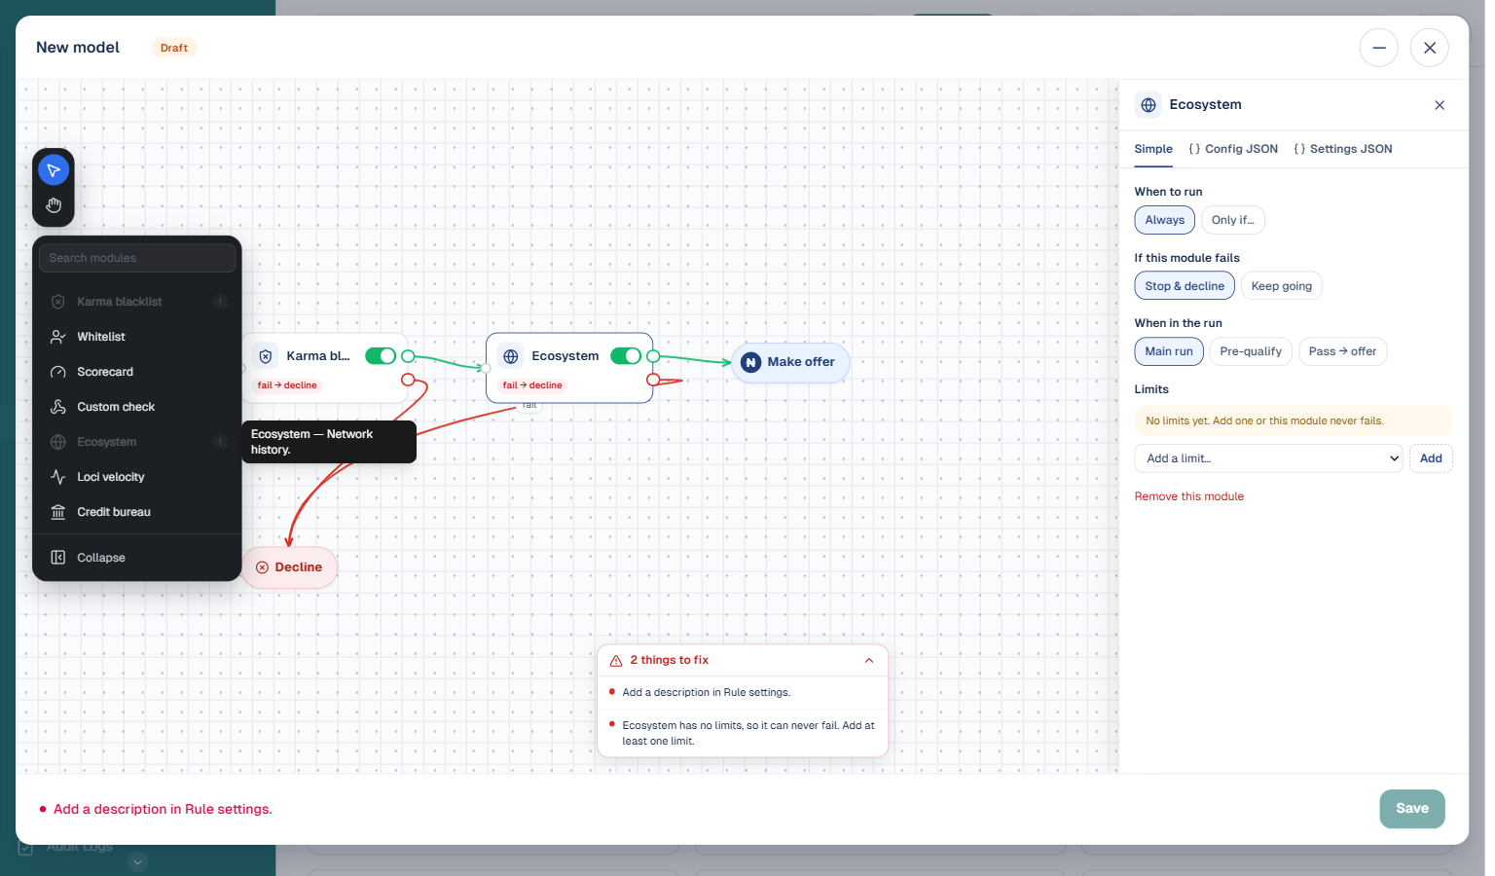
Task: Switch to the Settings JSON tab
Action: 1343,149
